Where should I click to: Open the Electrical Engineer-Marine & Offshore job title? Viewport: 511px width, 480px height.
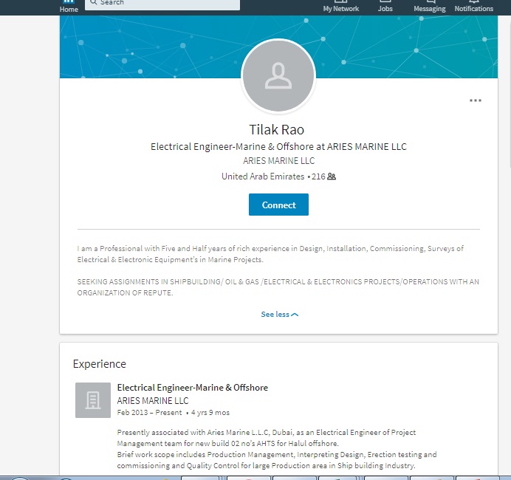193,388
